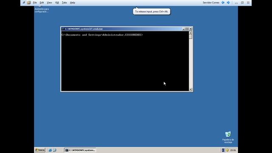This screenshot has width=272, height=153.
Task: Click the pin icon in the VM toolbar
Action: [24, 3]
